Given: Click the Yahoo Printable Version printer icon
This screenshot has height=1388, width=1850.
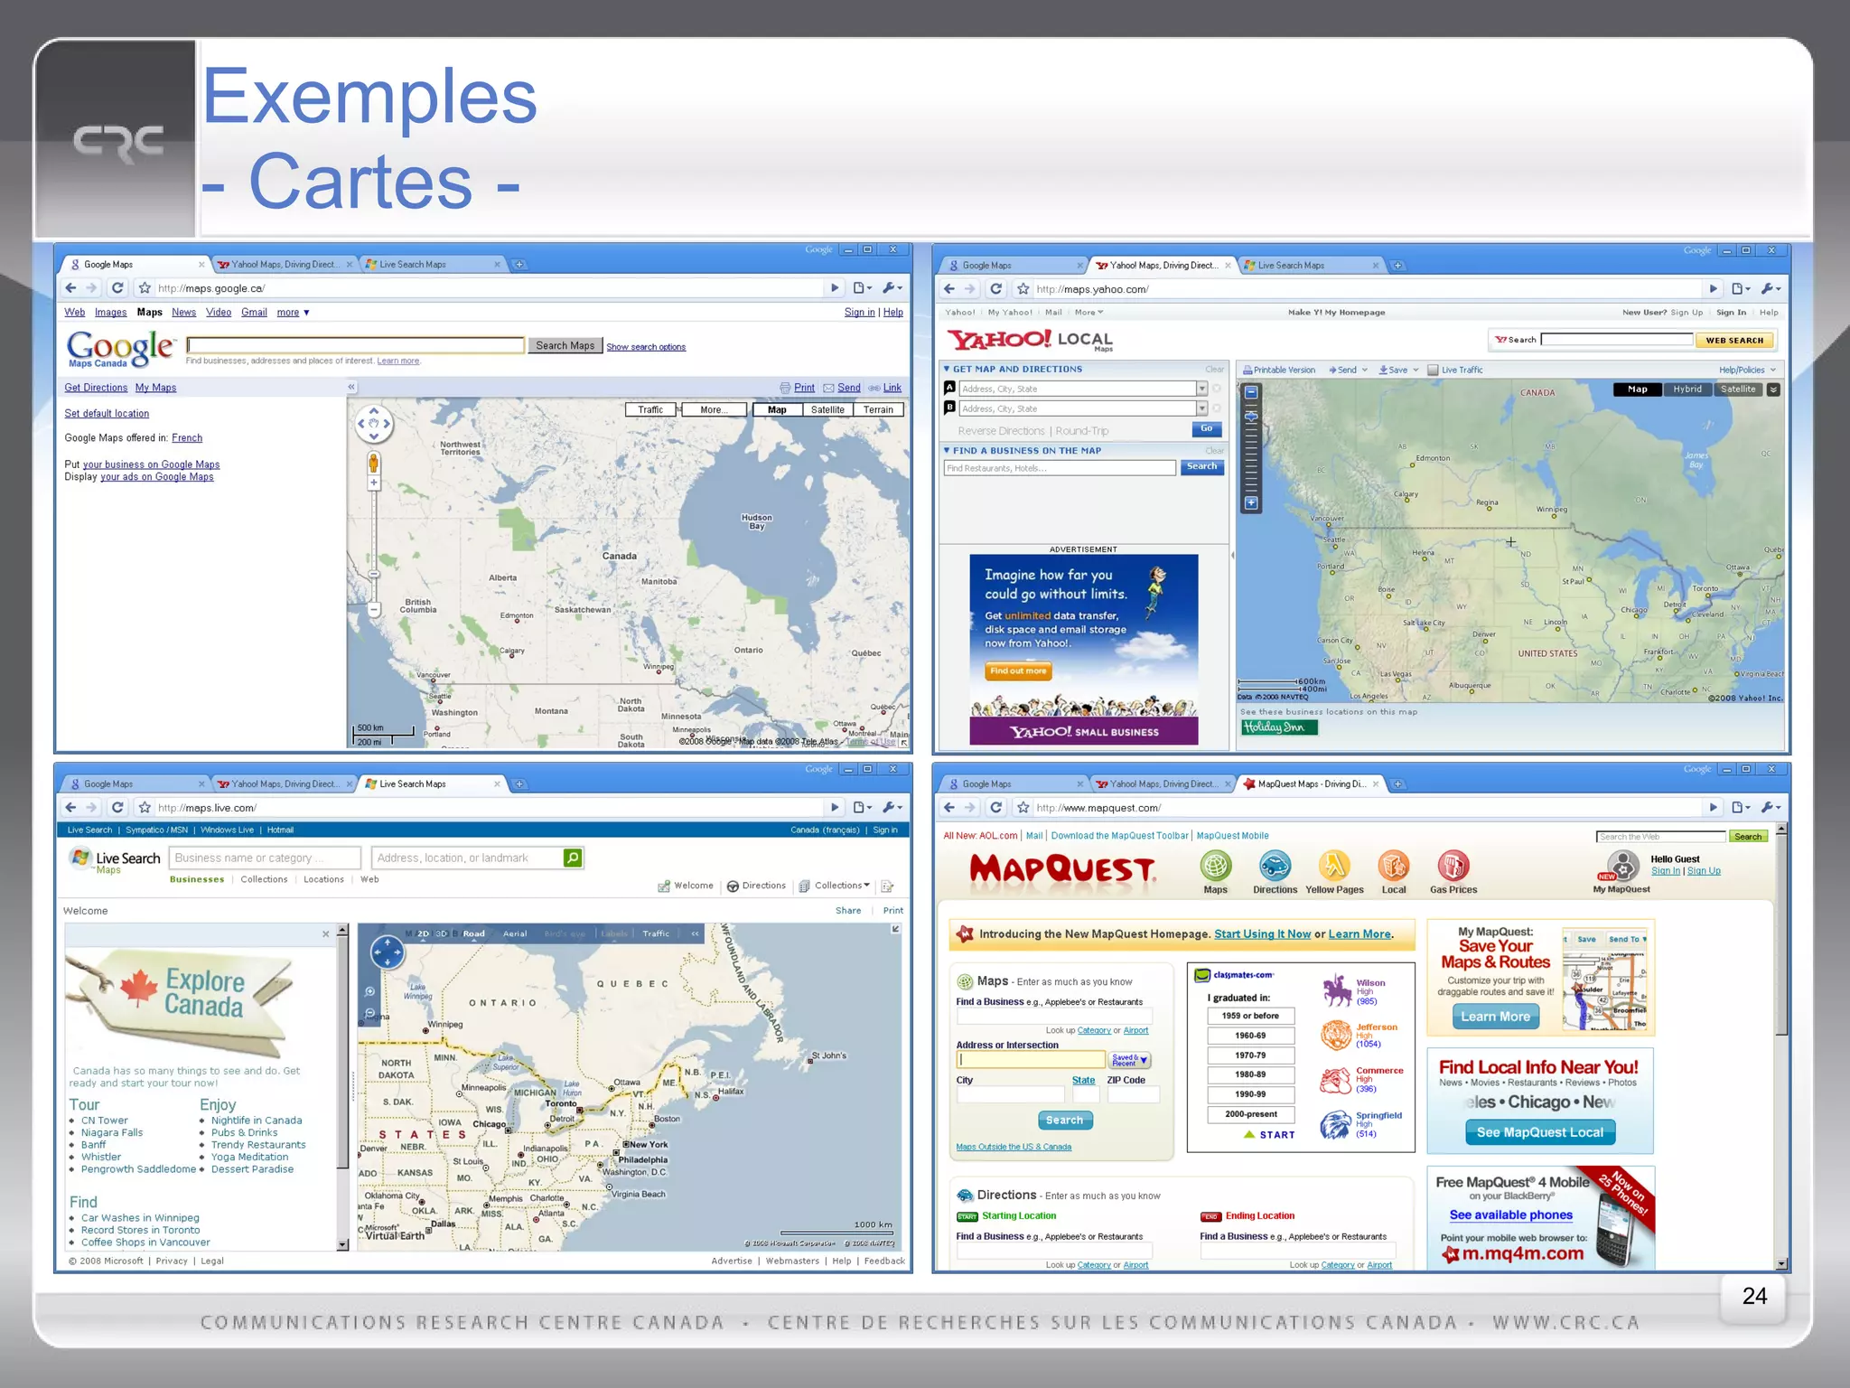Looking at the screenshot, I should point(1247,370).
